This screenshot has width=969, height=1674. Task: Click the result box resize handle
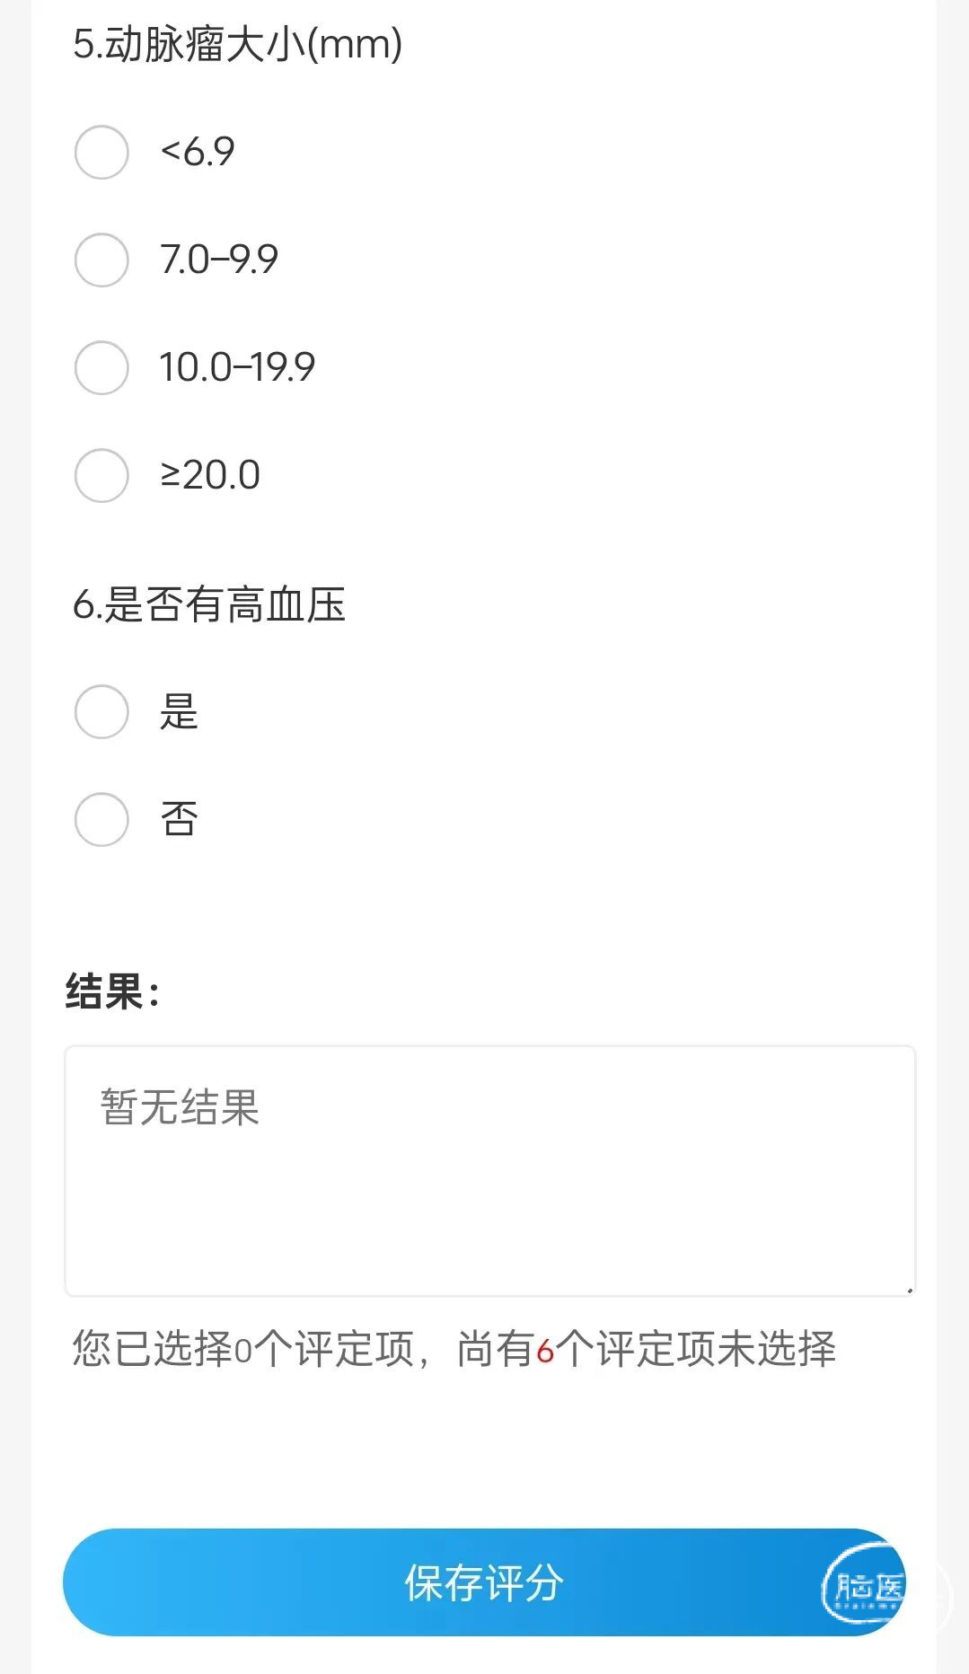pos(909,1290)
